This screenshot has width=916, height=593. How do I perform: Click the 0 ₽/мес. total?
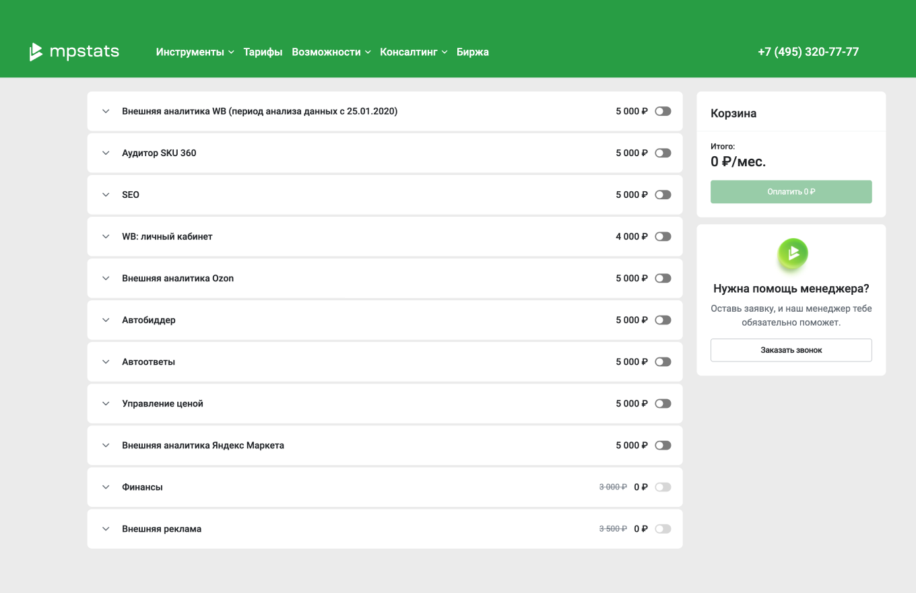click(x=738, y=162)
